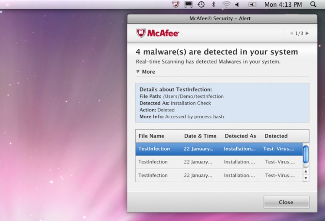Sort by Detected column header

point(276,136)
